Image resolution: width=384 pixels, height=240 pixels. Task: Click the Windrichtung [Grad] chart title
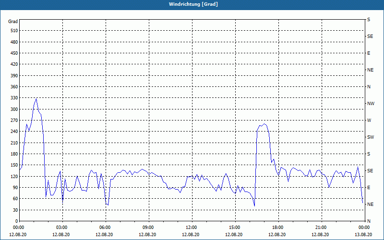point(193,4)
